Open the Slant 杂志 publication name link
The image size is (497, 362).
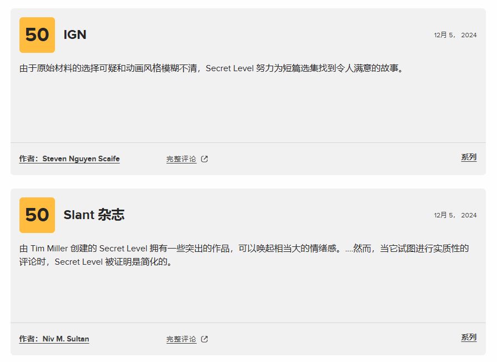pos(94,215)
